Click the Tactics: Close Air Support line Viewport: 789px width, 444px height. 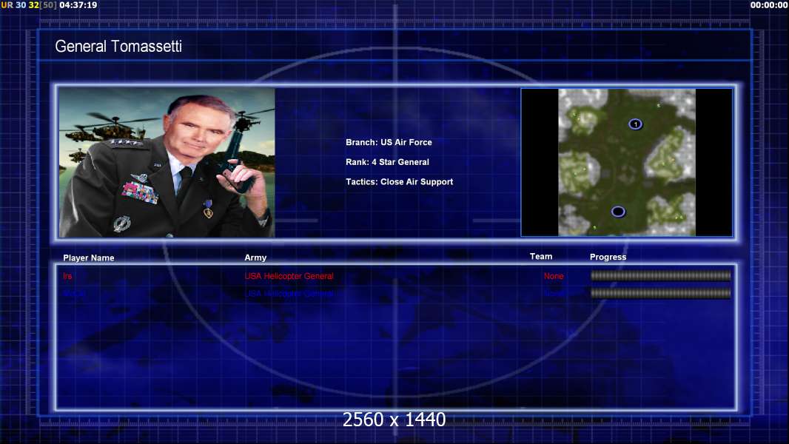tap(400, 181)
